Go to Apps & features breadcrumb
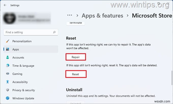Viewport: 173px width, 104px height. click(102, 15)
